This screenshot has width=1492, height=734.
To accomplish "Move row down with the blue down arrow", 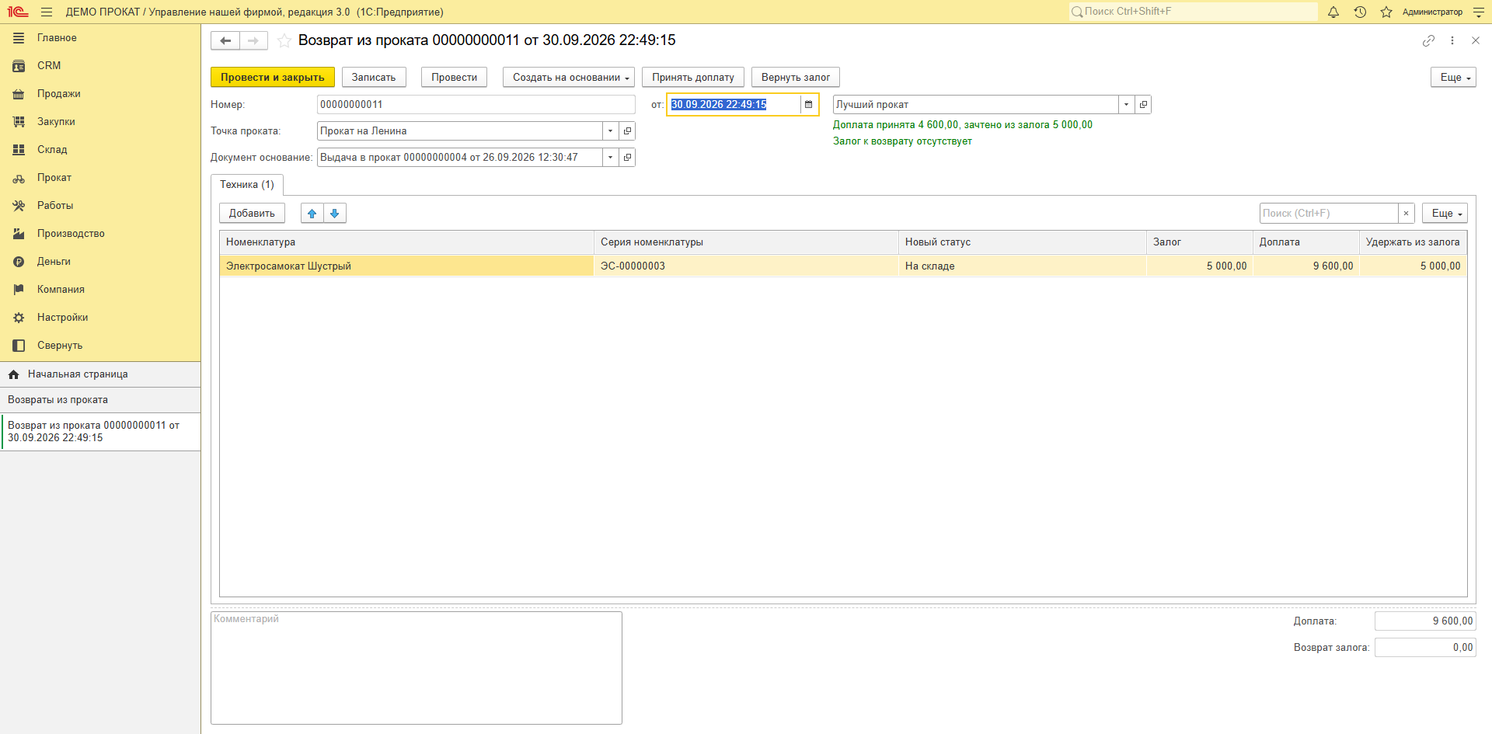I will (335, 213).
